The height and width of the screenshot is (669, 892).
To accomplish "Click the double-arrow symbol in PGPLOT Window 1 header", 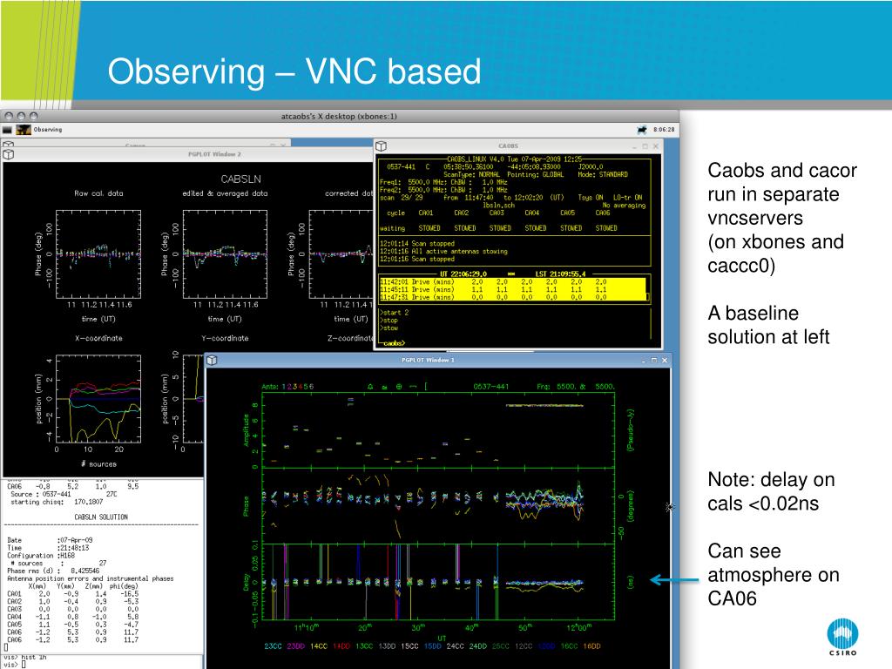I will (413, 387).
